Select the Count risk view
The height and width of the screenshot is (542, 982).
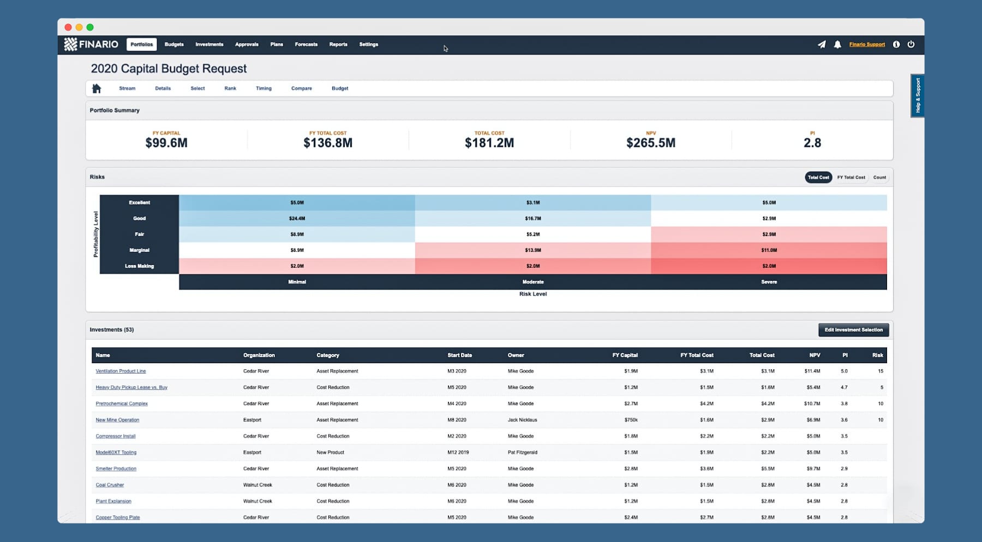click(x=879, y=177)
